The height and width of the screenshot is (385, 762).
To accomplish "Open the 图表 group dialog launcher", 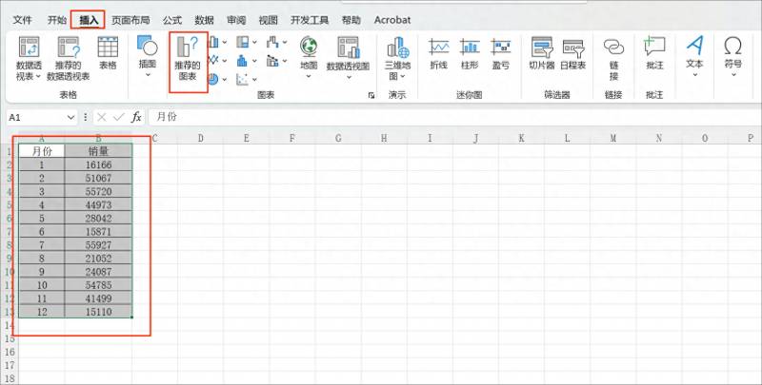I will click(371, 95).
